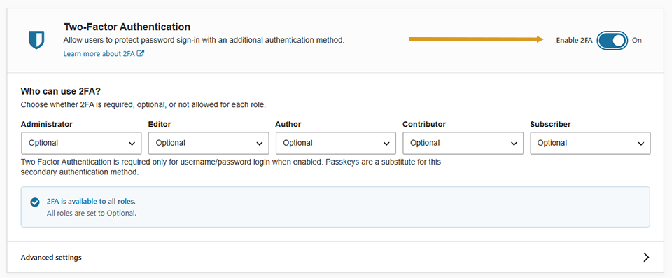
Task: Click the Two-Factor Authentication heading
Action: pos(127,27)
